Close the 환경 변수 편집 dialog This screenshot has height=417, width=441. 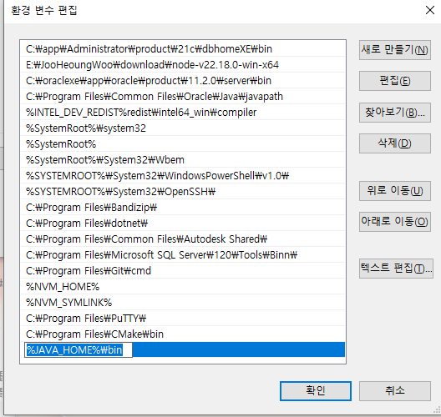(430, 10)
